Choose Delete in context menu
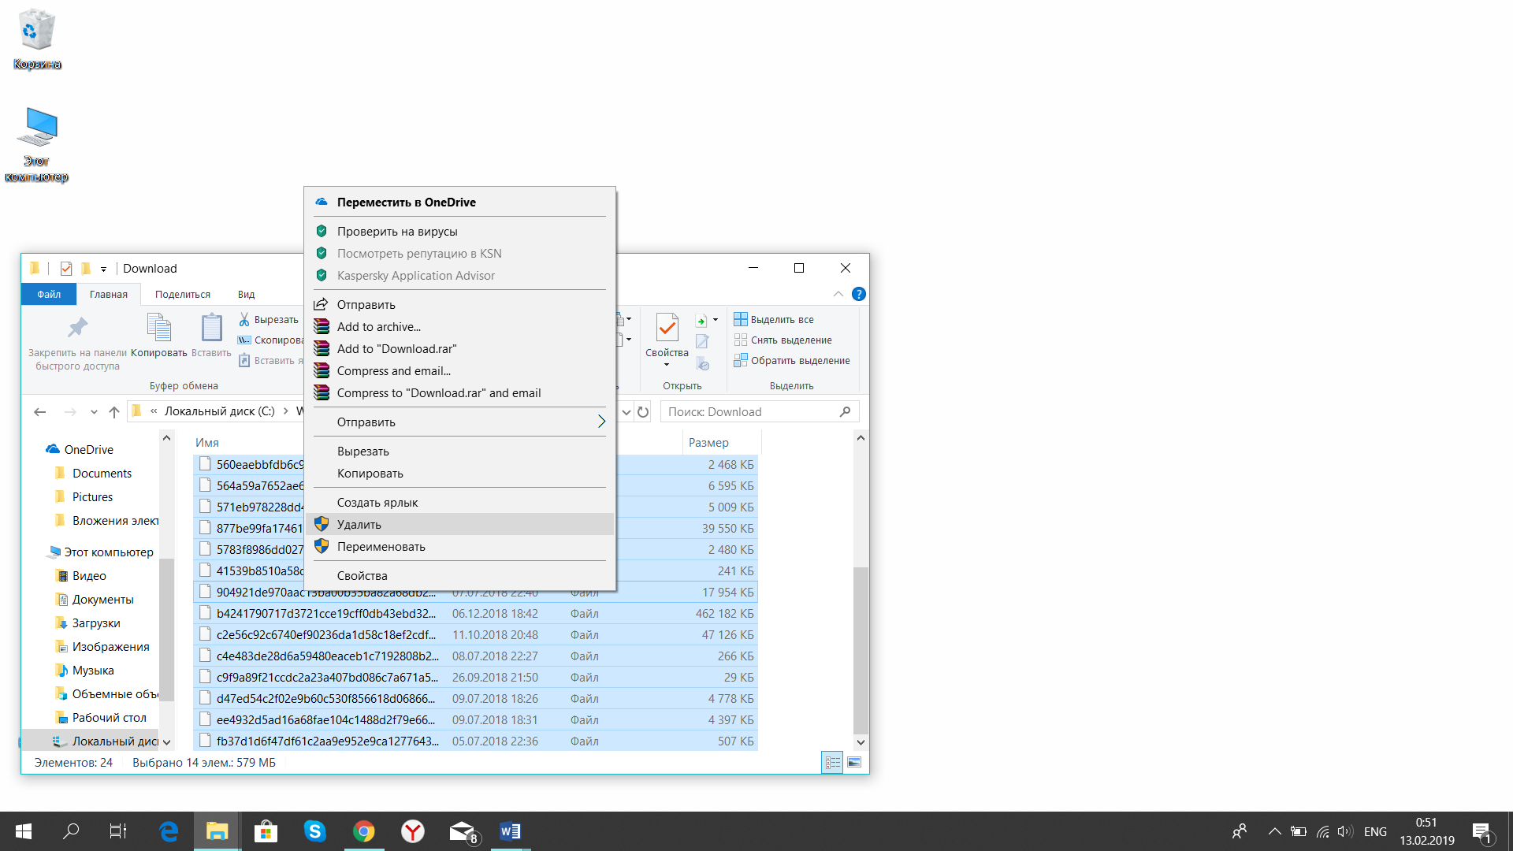 tap(460, 524)
